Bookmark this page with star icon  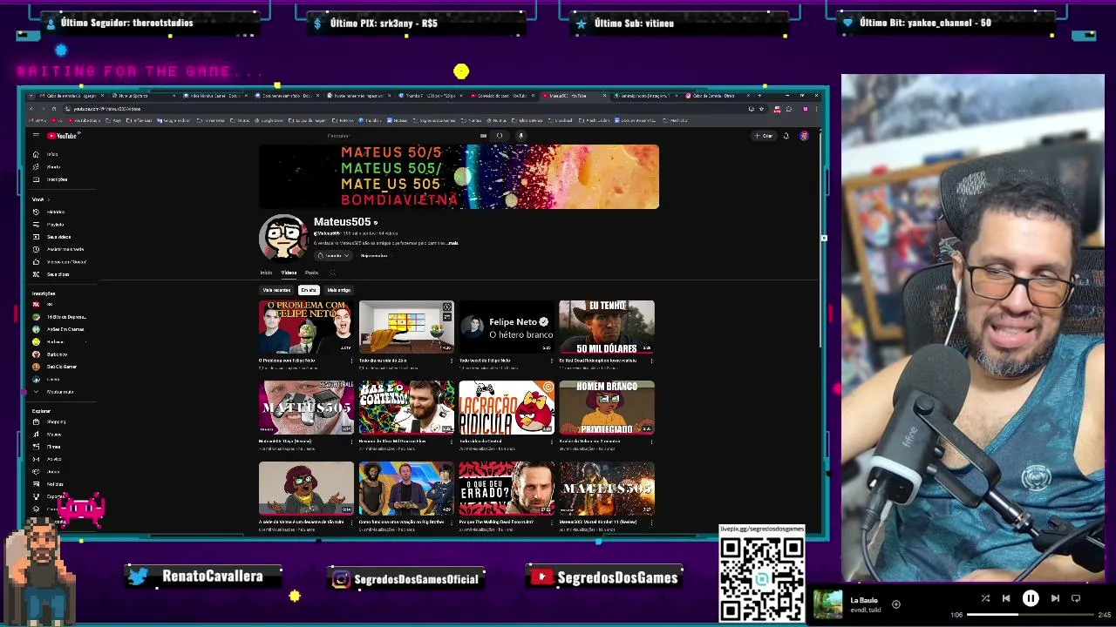(x=761, y=109)
